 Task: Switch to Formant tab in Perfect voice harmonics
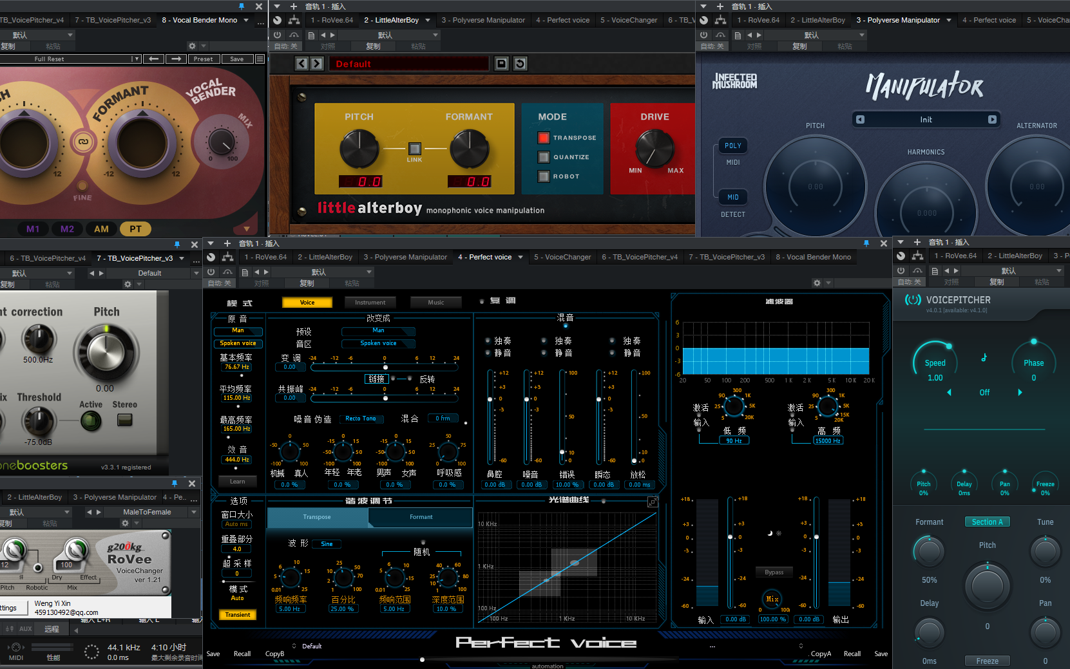[421, 516]
